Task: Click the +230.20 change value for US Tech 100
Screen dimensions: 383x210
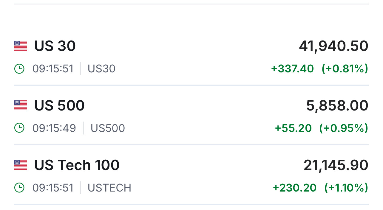Action: pyautogui.click(x=294, y=188)
